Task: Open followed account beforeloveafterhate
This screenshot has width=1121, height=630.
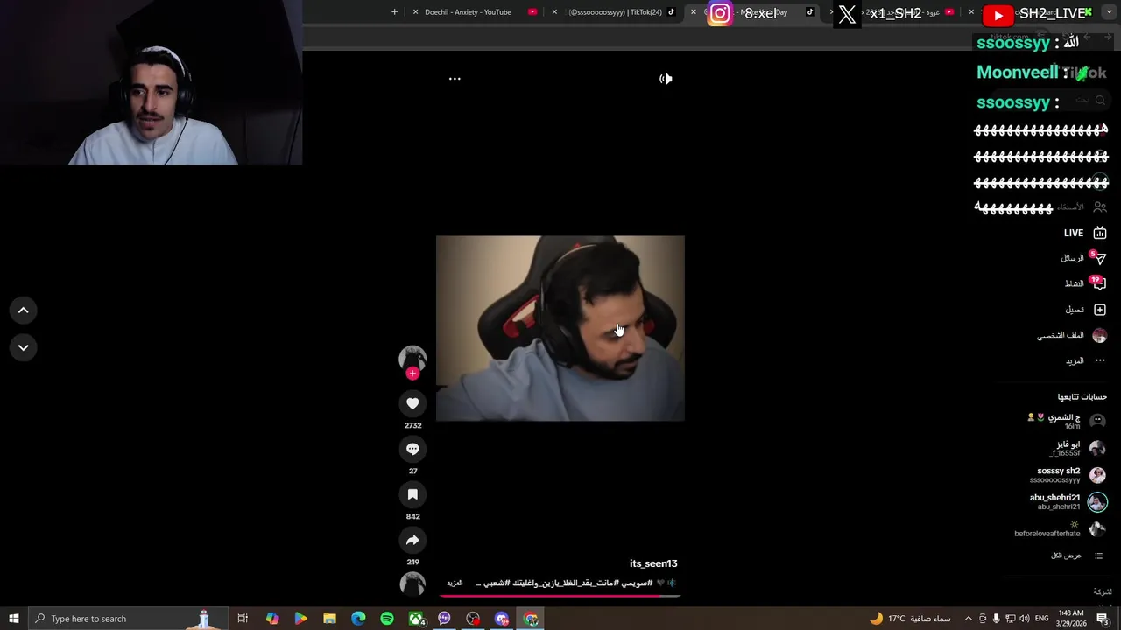Action: click(1061, 529)
